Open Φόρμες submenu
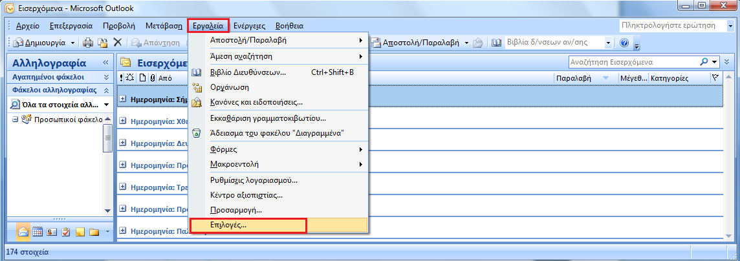The width and height of the screenshot is (740, 261). (x=278, y=150)
